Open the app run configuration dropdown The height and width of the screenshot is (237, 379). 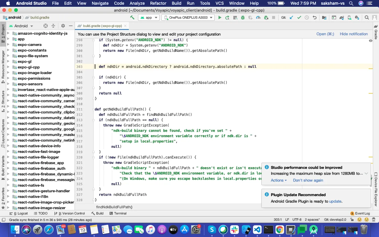click(149, 17)
